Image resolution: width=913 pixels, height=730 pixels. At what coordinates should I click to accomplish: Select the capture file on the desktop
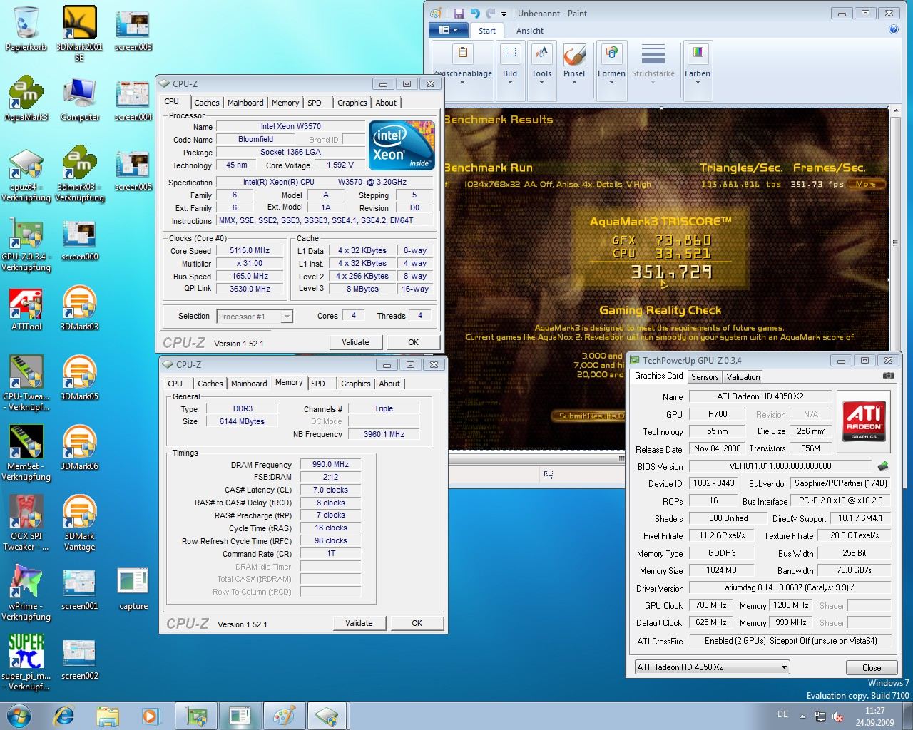[133, 589]
